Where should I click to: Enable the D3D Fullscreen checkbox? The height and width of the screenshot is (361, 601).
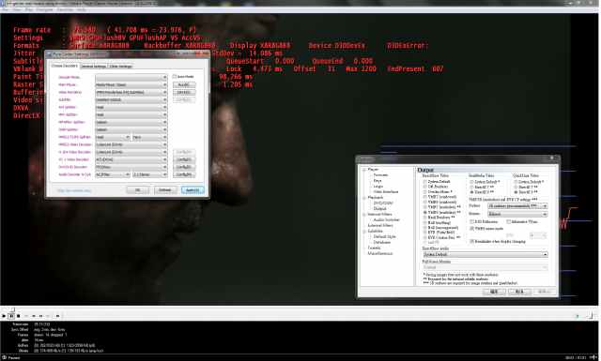click(472, 221)
